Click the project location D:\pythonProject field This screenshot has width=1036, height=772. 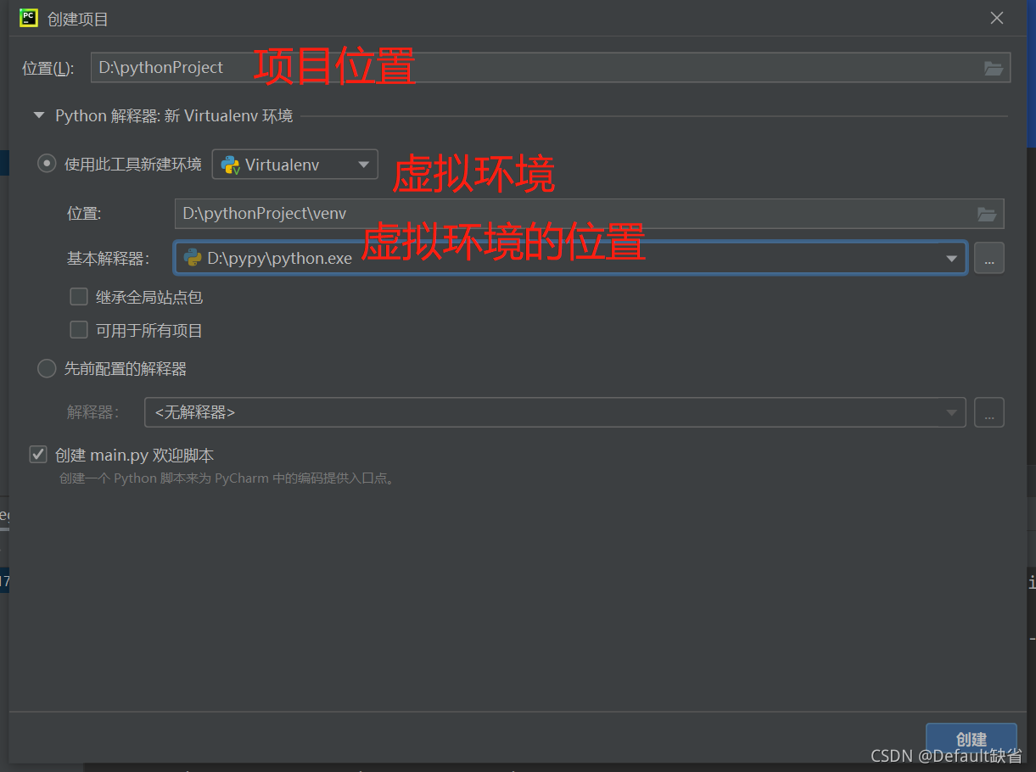(551, 68)
